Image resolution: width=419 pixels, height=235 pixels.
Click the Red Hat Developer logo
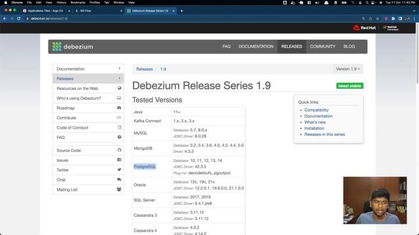point(391,28)
